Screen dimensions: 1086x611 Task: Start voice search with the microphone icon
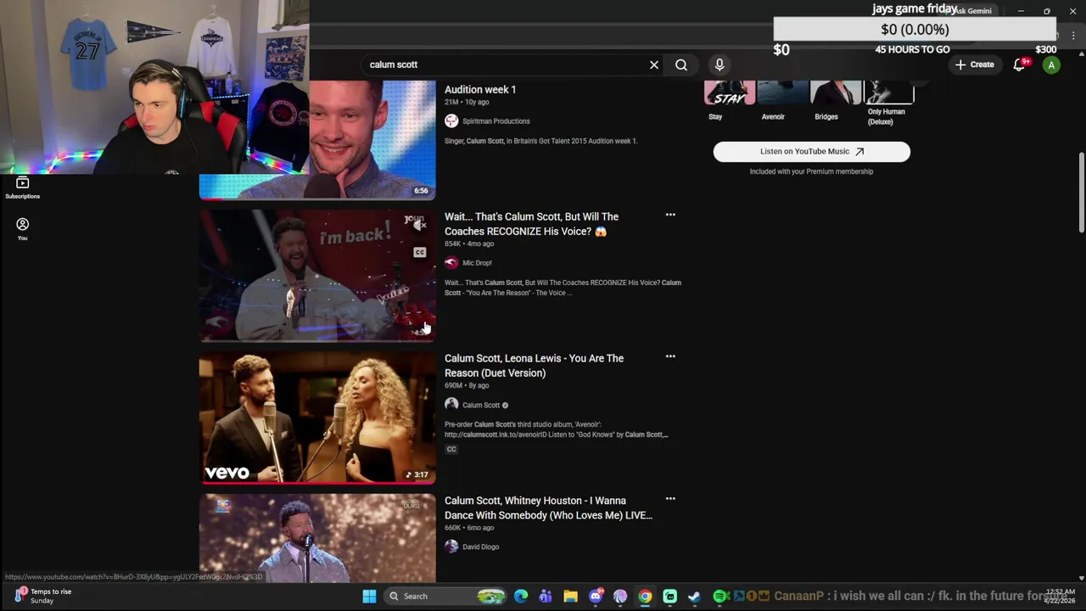click(x=719, y=64)
